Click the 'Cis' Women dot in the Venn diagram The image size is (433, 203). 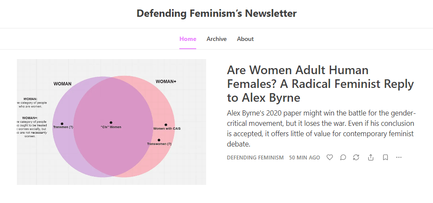click(111, 123)
